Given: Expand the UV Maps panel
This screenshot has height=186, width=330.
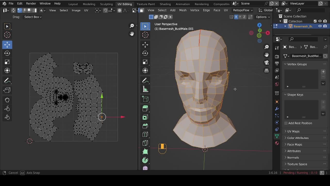Looking at the screenshot, I should [293, 131].
